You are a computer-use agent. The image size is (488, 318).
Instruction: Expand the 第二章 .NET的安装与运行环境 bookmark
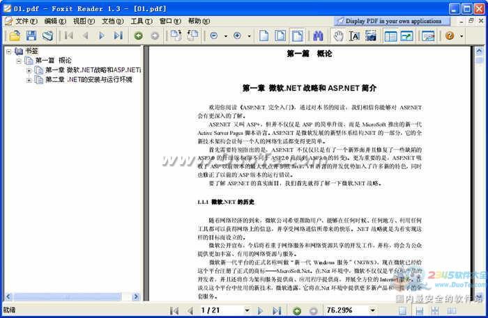tap(29, 80)
